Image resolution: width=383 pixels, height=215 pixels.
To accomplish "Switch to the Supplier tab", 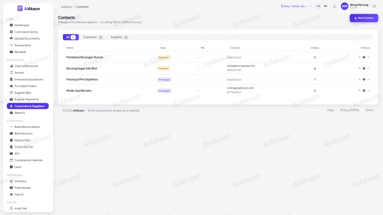I will (119, 37).
